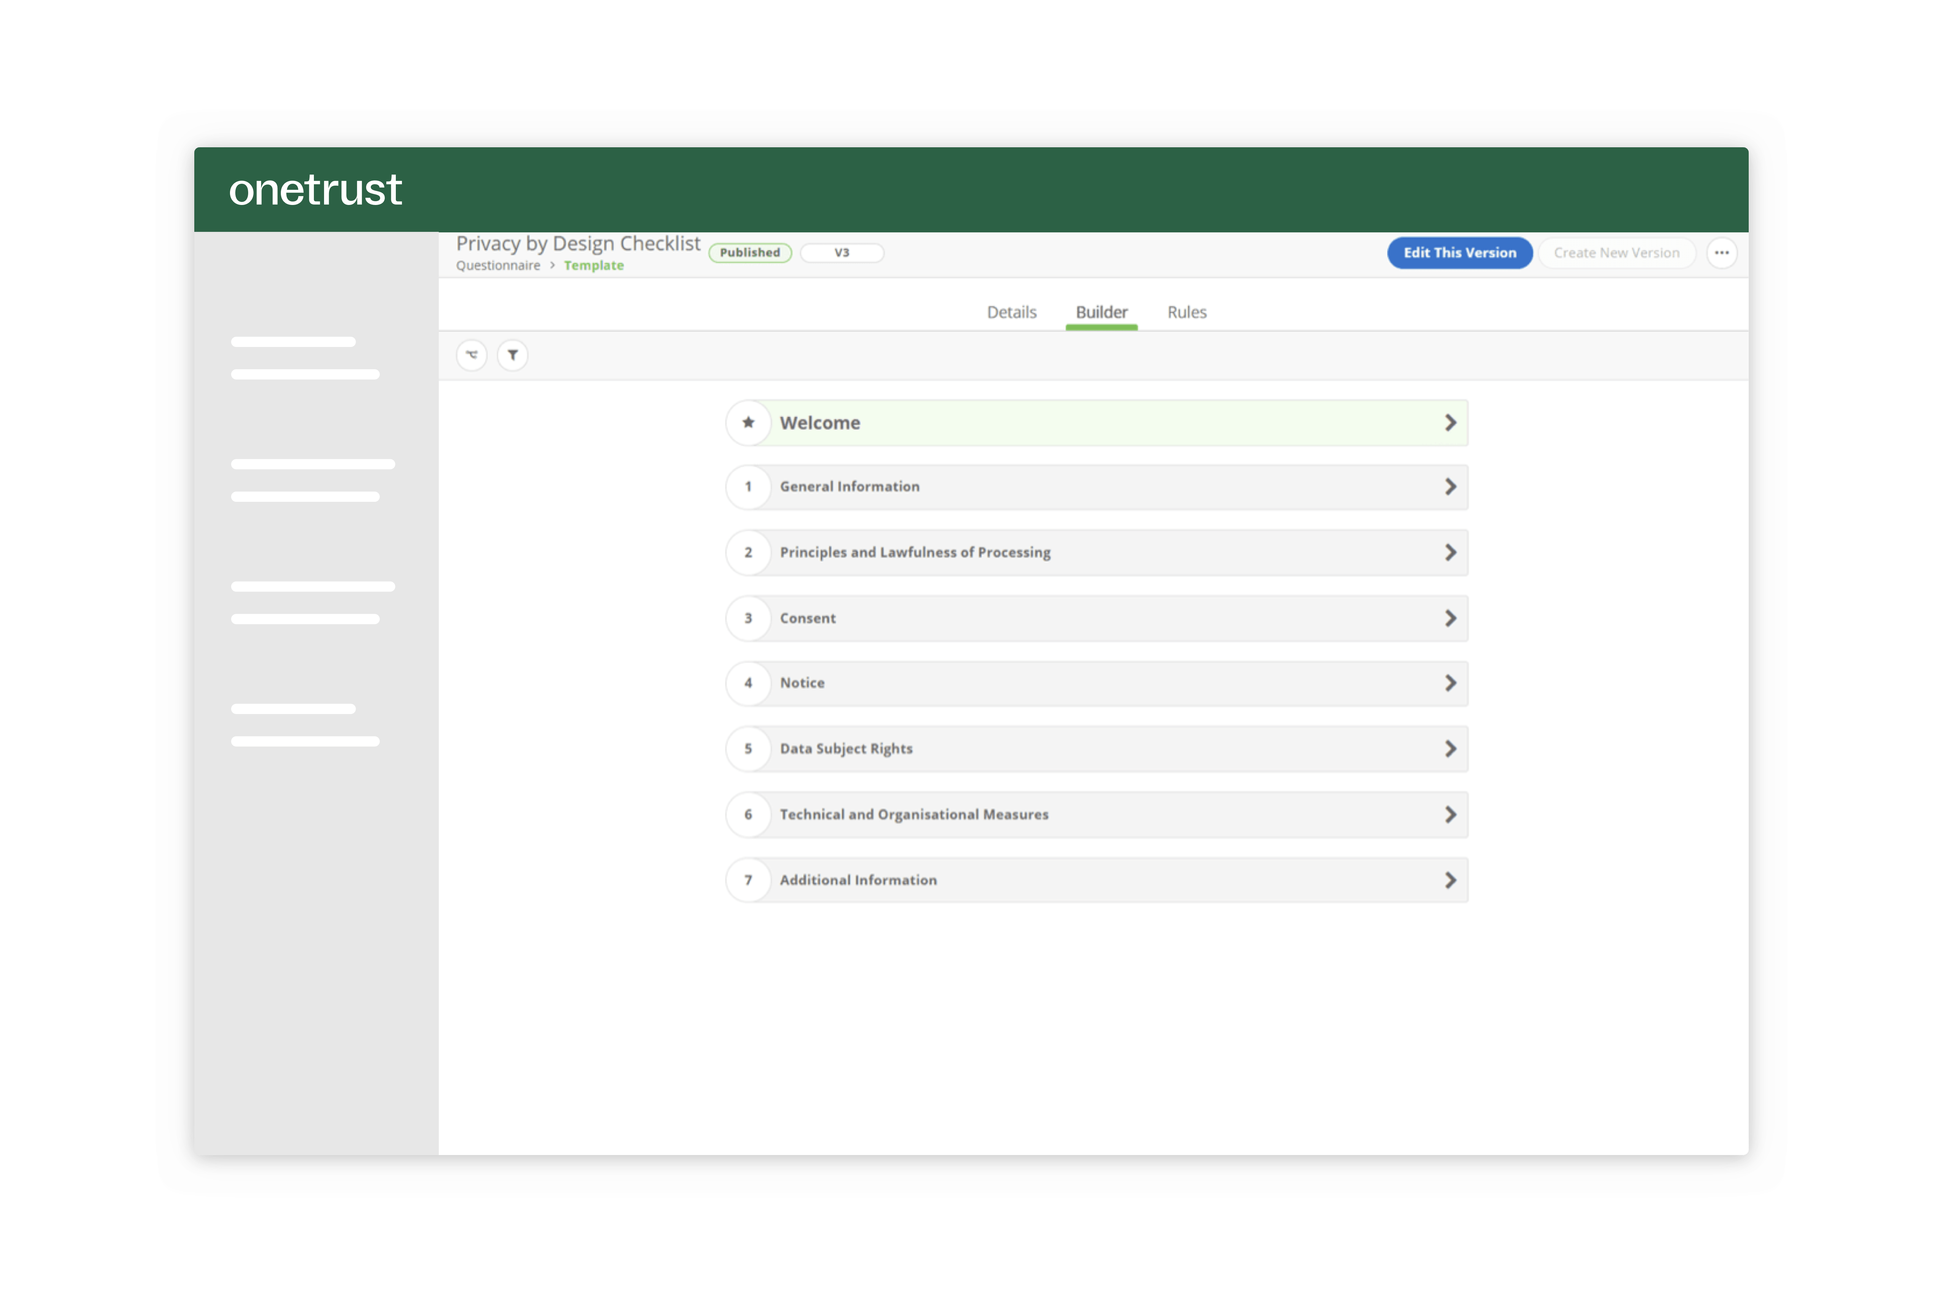Click 'Welcome' section title
This screenshot has width=1943, height=1302.
tap(820, 422)
